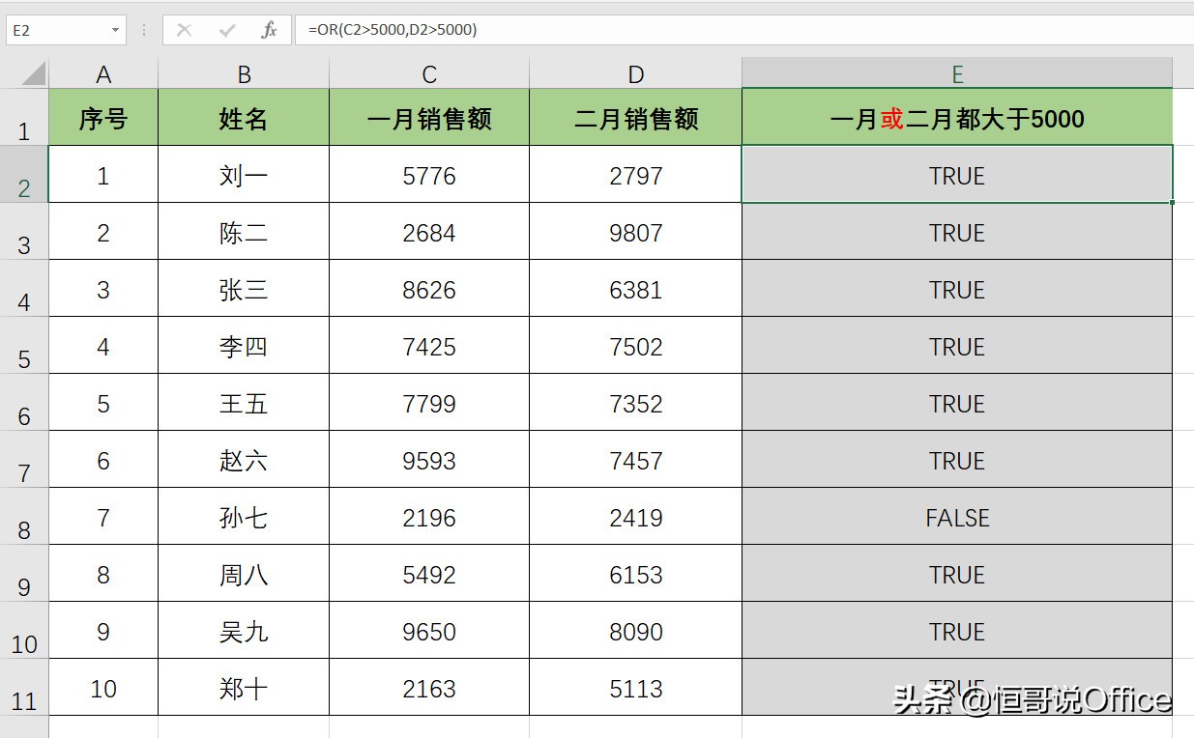Select column header E
This screenshot has width=1194, height=738.
coord(956,72)
